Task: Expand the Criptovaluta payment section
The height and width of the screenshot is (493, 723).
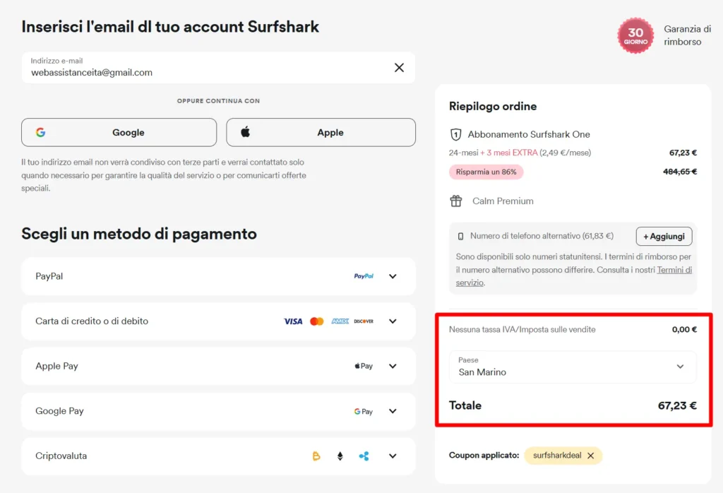Action: [x=393, y=456]
